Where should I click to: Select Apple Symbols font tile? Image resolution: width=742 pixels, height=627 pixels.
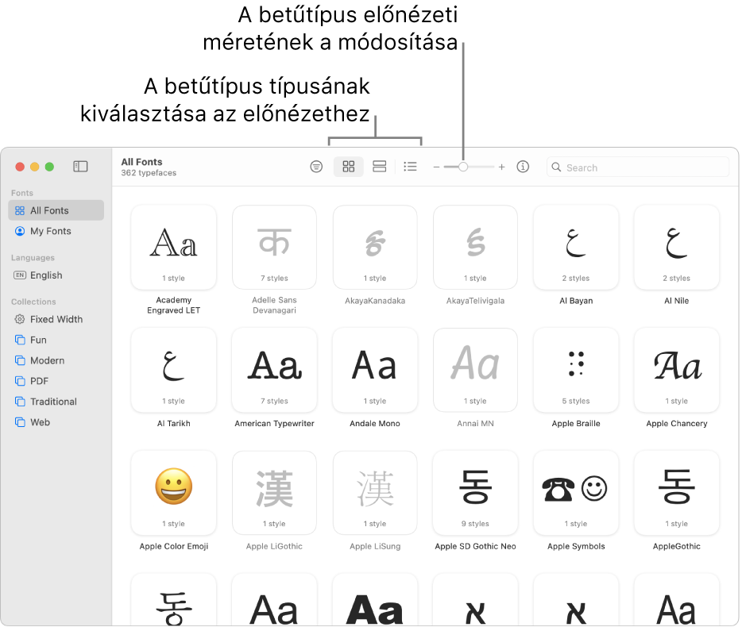click(x=576, y=493)
